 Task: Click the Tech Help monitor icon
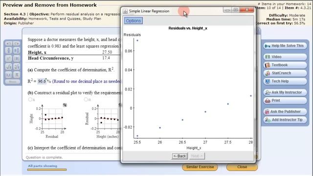[x=268, y=81]
